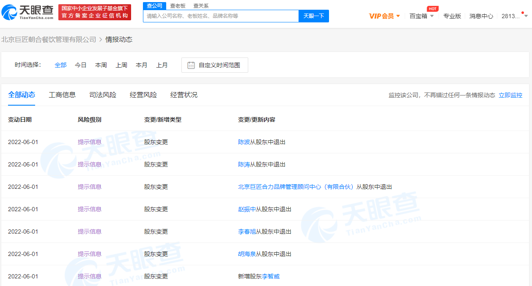Image resolution: width=532 pixels, height=286 pixels.
Task: Open breadcrumb 北京巨匠朝合餐饮管理有限公司
Action: click(x=49, y=39)
